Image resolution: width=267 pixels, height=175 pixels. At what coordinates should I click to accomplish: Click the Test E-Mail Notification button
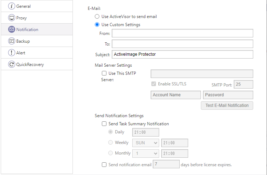(227, 105)
